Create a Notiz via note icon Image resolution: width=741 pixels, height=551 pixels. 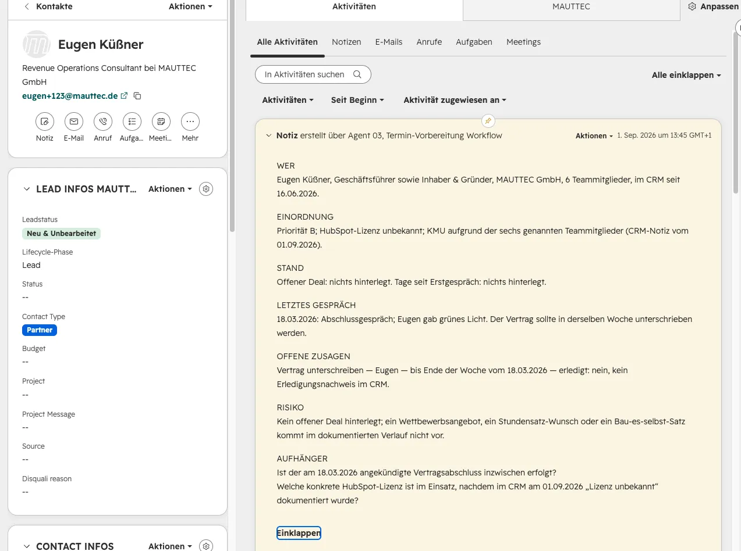(x=45, y=121)
